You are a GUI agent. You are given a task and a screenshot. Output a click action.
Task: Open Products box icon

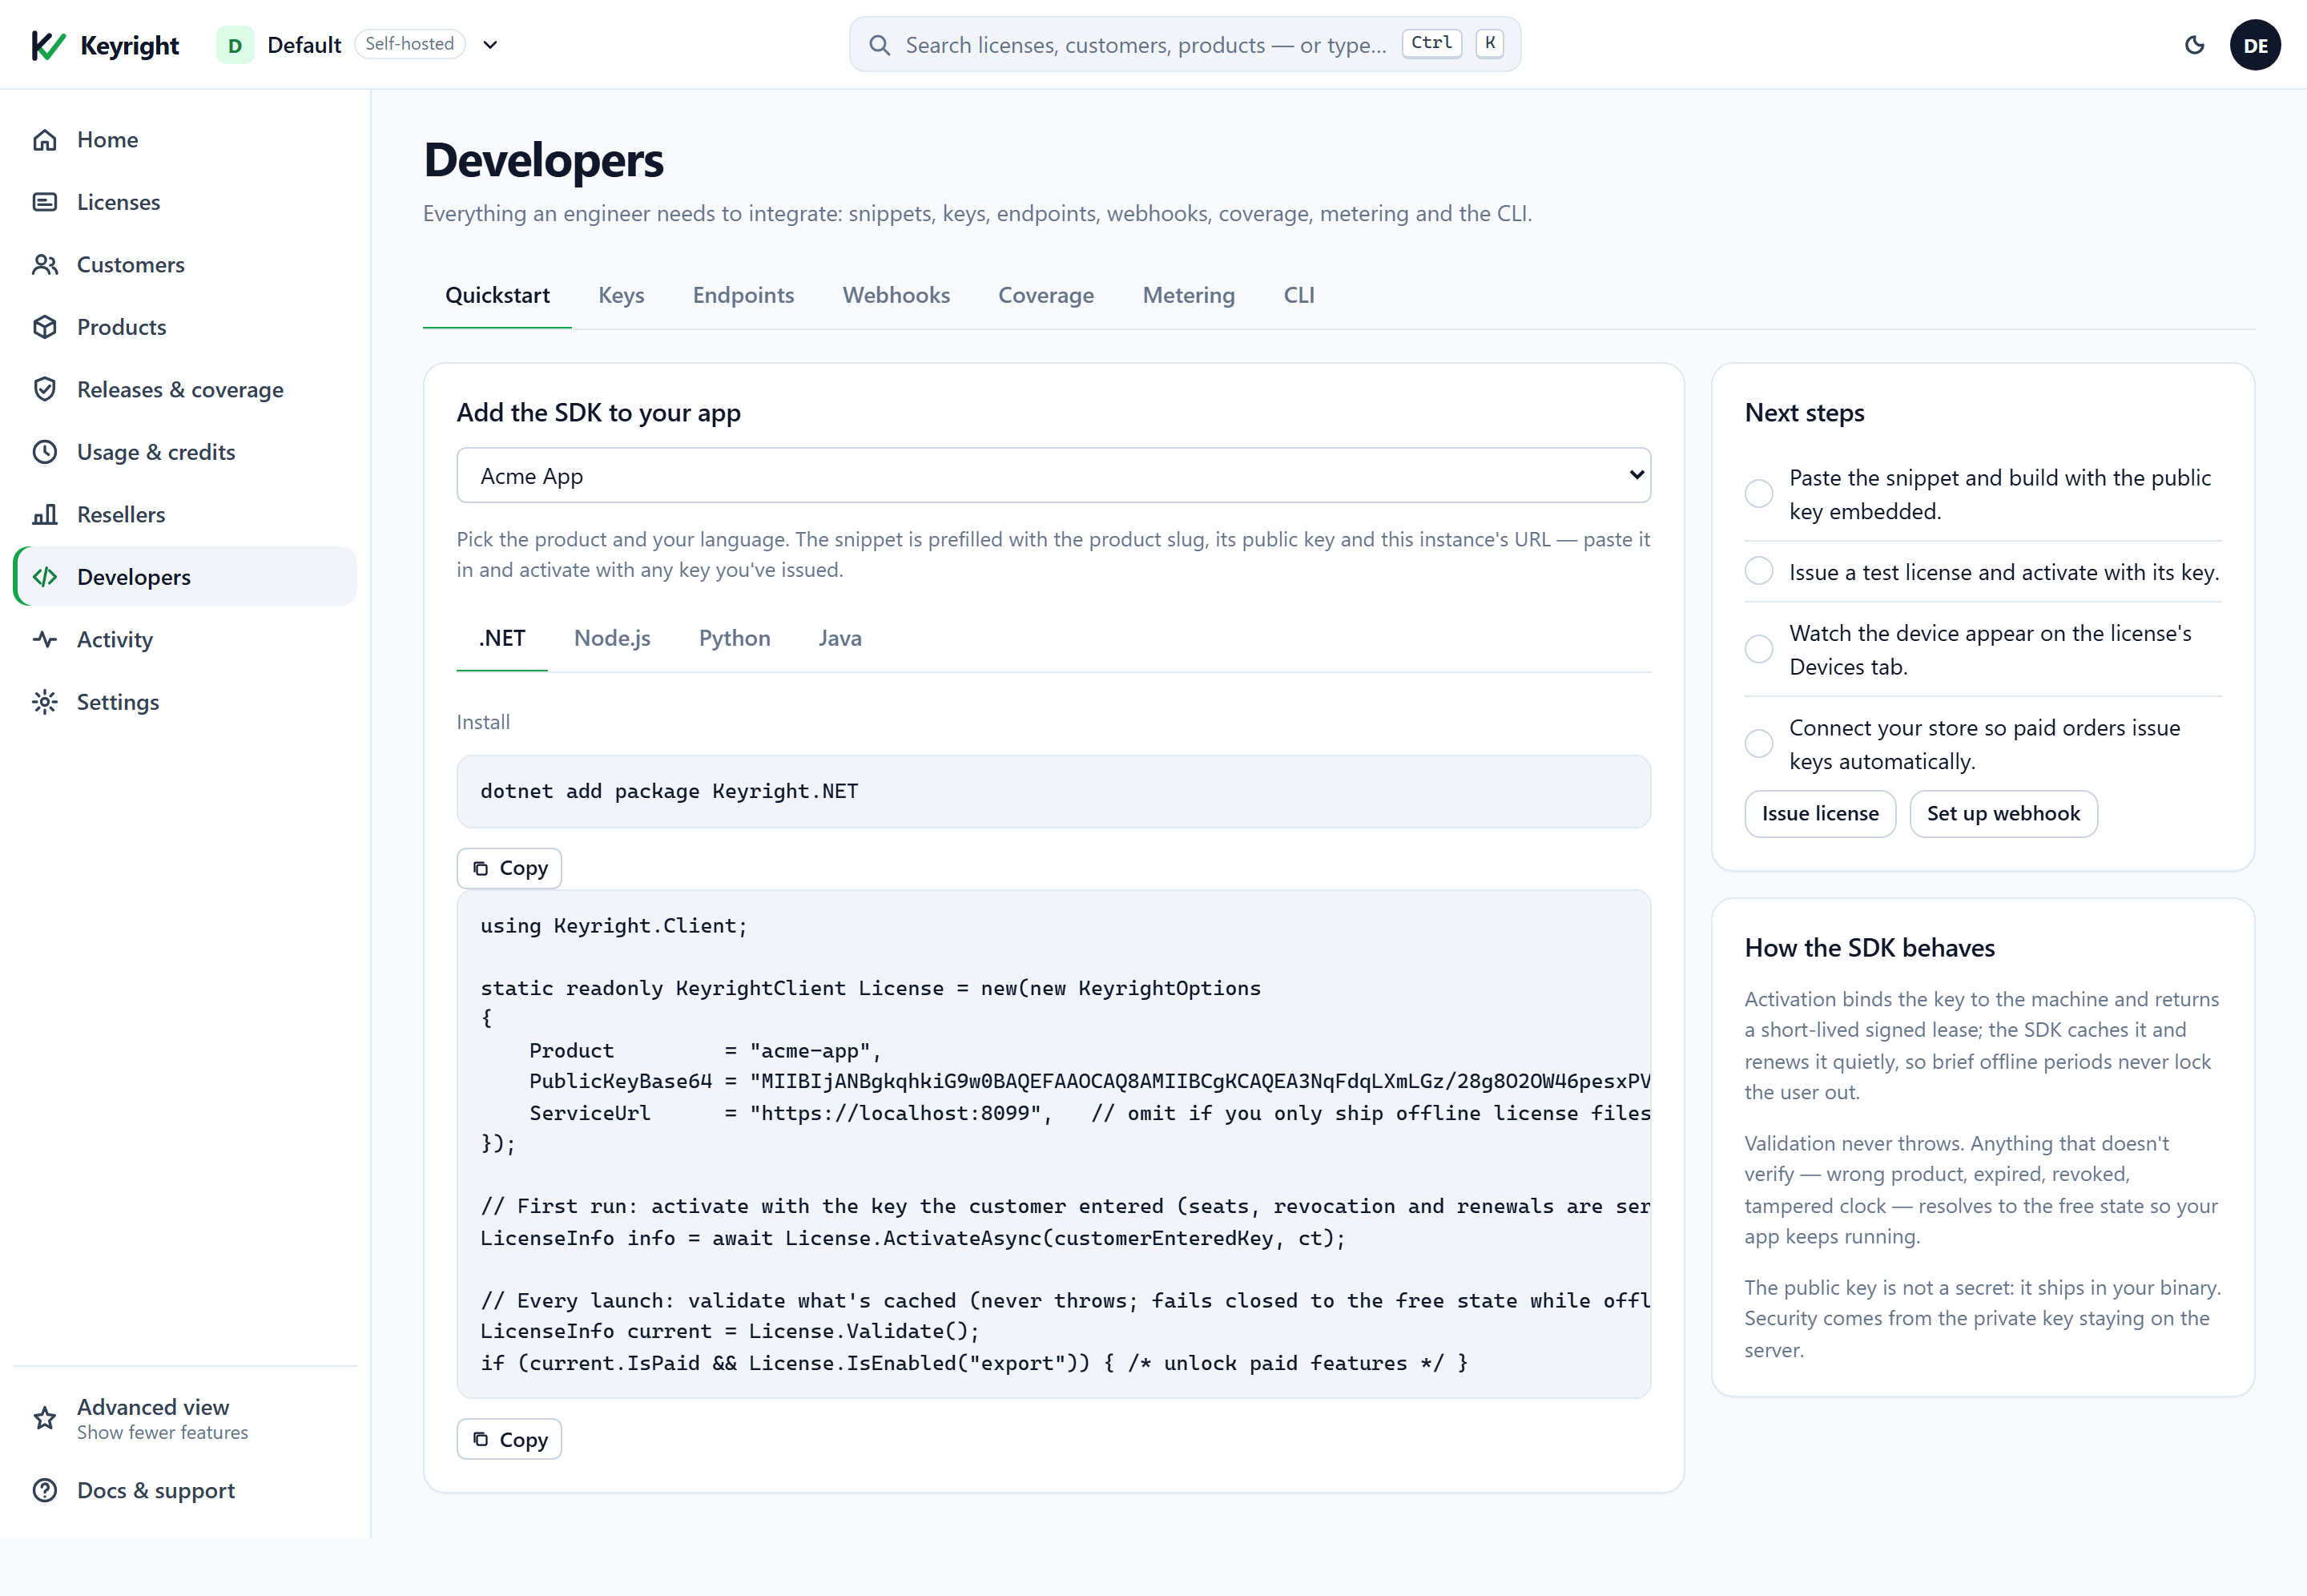pyautogui.click(x=45, y=327)
